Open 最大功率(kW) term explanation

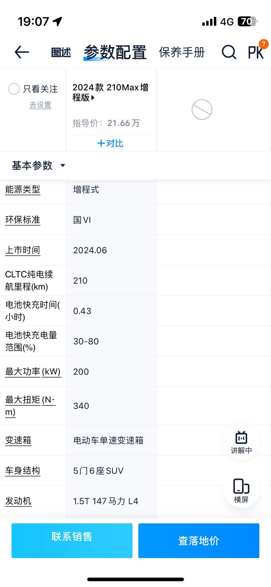(x=33, y=372)
